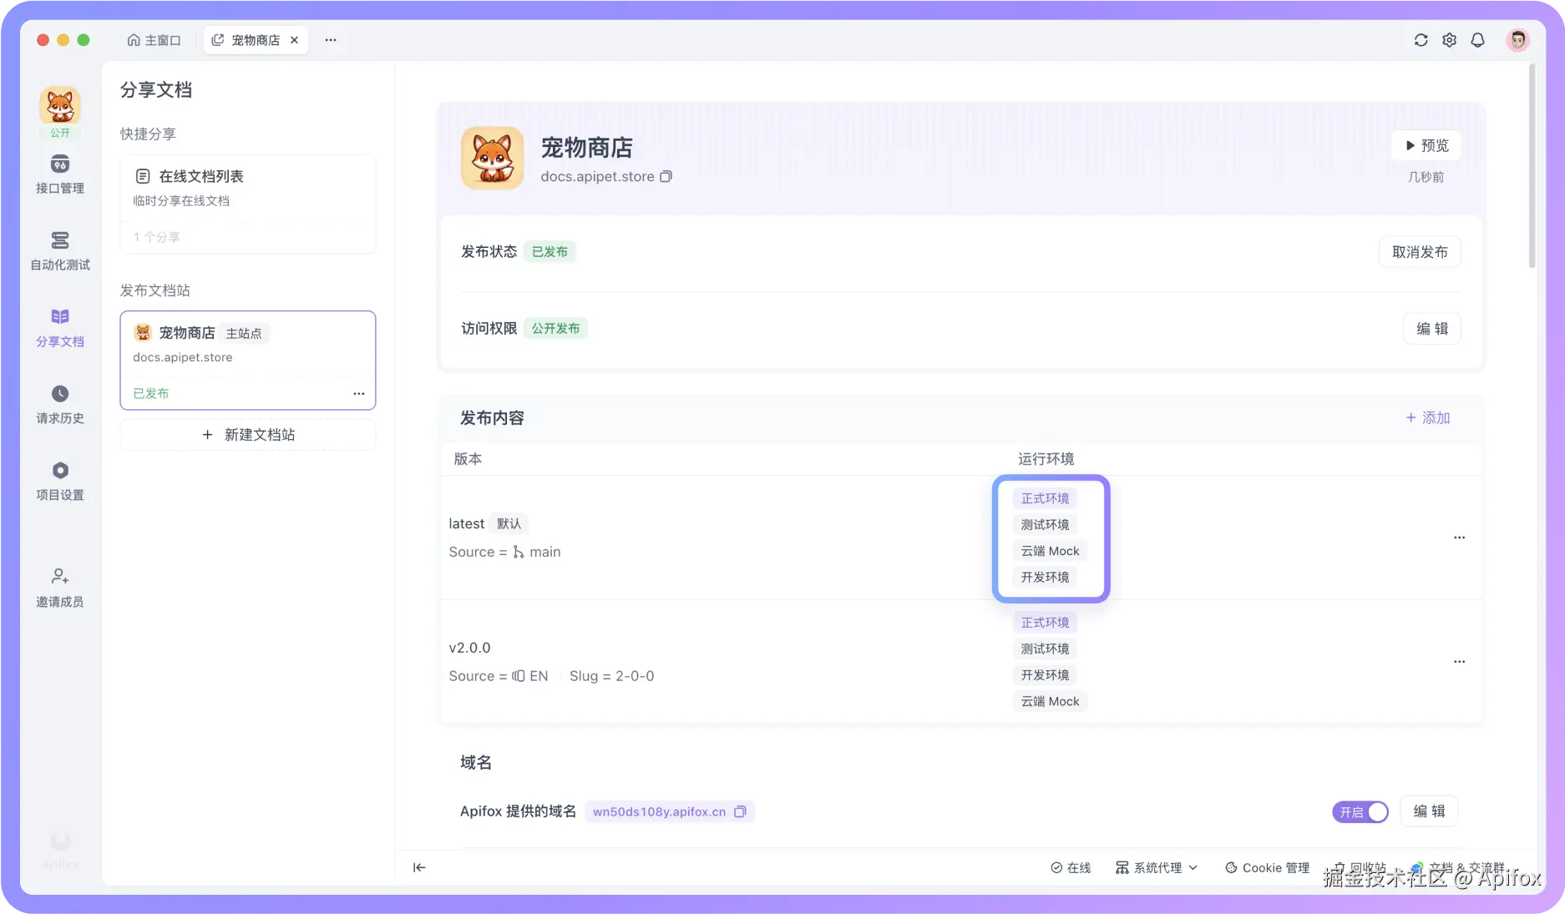This screenshot has height=914, width=1565.
Task: Click the 默认 tag beside latest
Action: [x=509, y=524]
